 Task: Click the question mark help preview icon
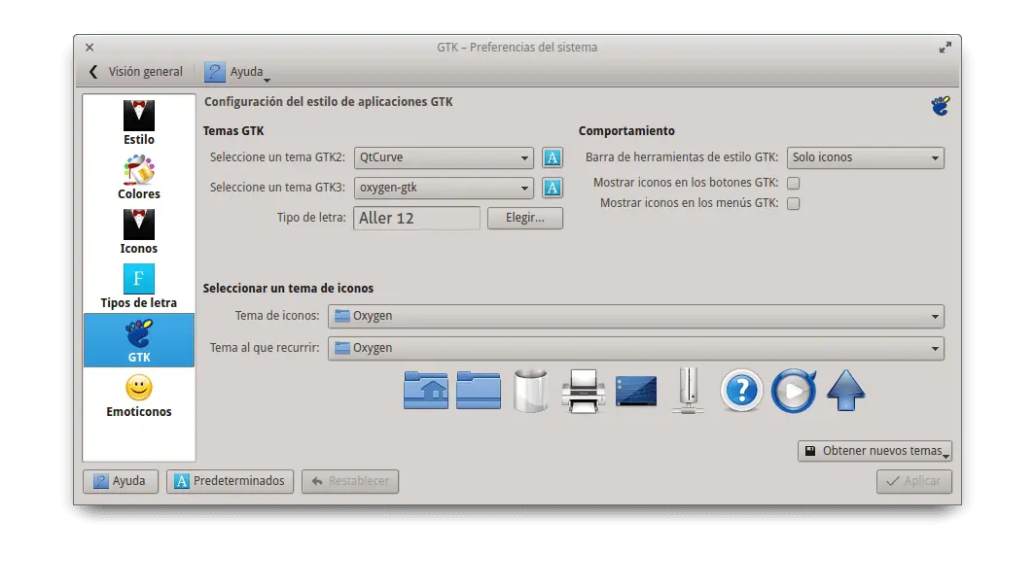pyautogui.click(x=741, y=391)
